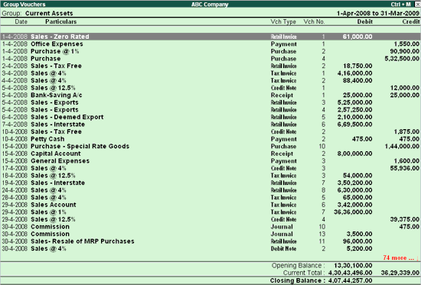Image resolution: width=421 pixels, height=285 pixels.
Task: Click the report date range 1-Apr-2008 to 31-Mar-2009
Action: 378,13
